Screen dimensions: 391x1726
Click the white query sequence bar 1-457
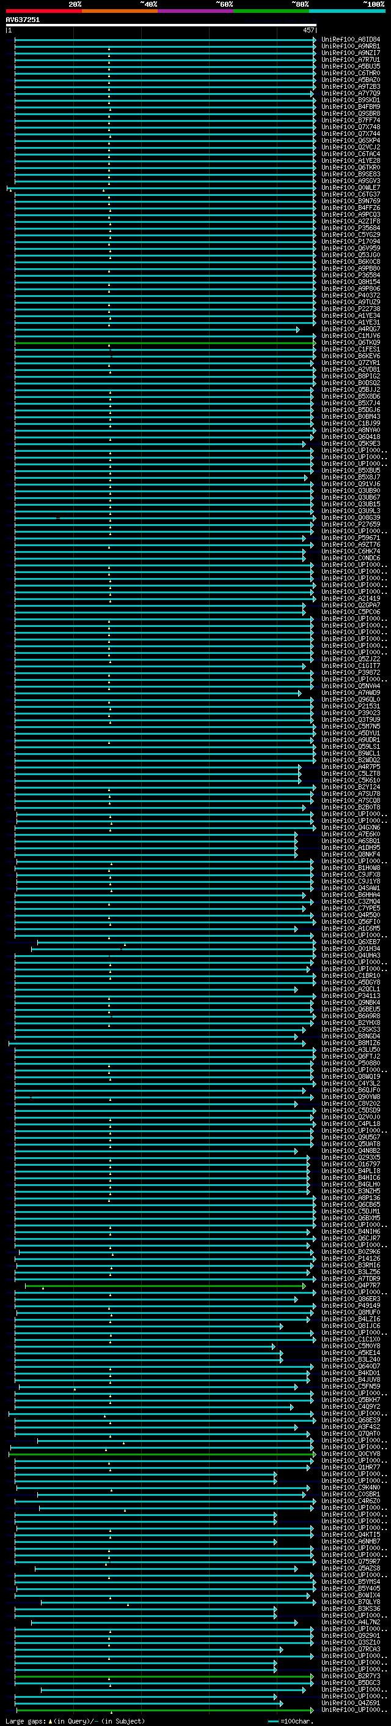coord(161,26)
